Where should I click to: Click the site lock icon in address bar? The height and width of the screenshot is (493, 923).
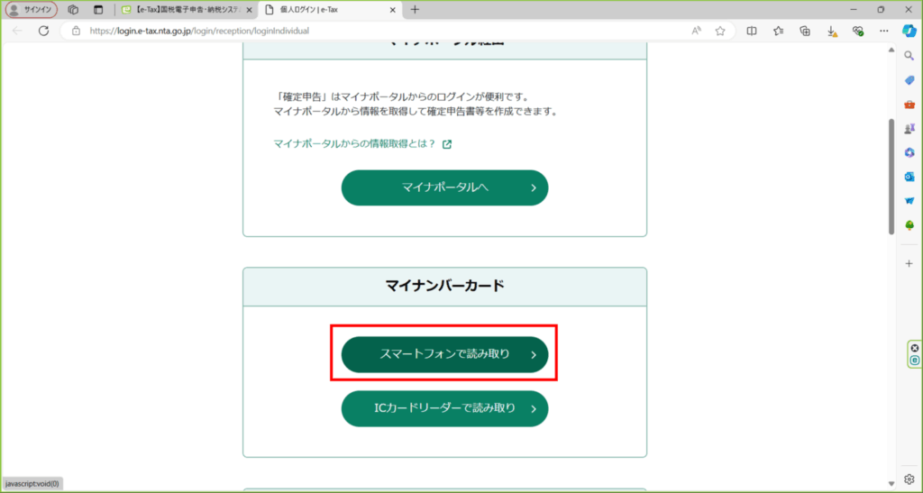click(x=76, y=31)
